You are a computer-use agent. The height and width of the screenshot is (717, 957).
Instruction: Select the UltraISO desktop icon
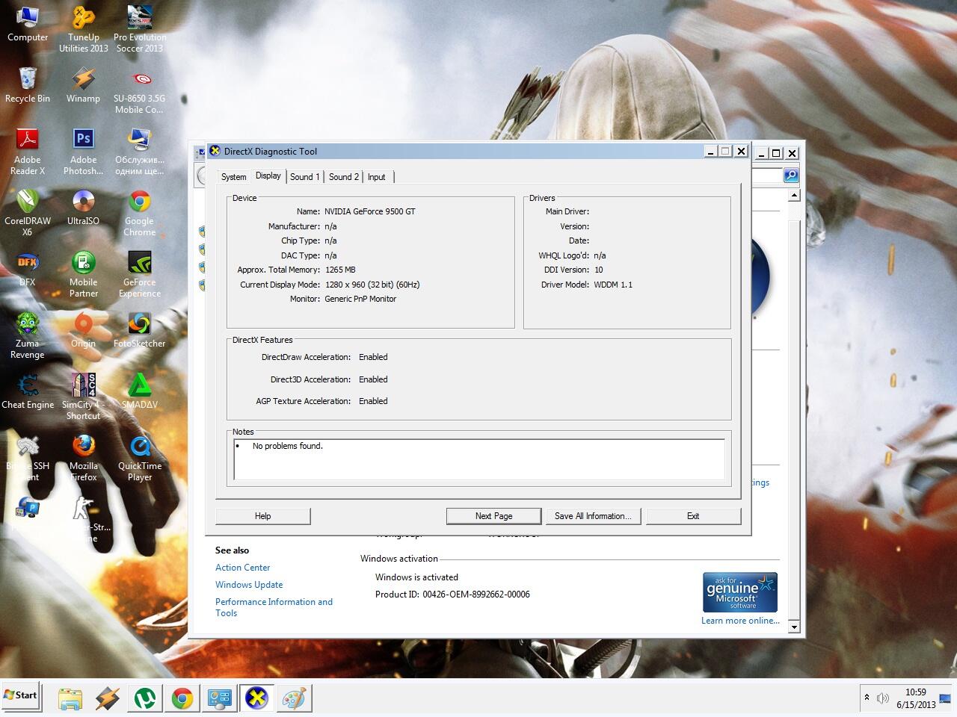[84, 212]
